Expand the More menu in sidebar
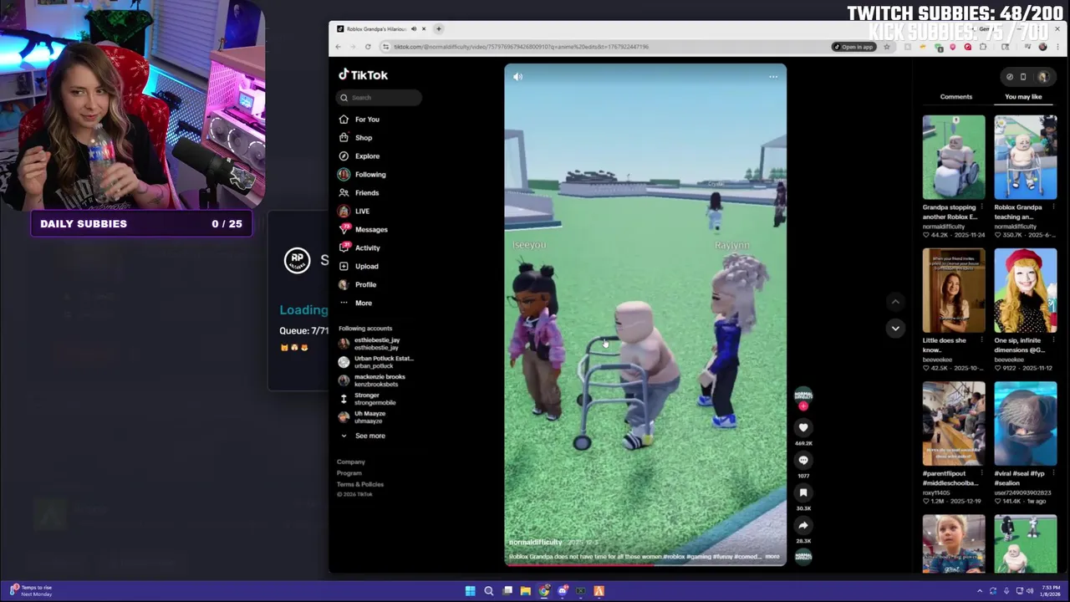This screenshot has height=602, width=1070. 355,304
